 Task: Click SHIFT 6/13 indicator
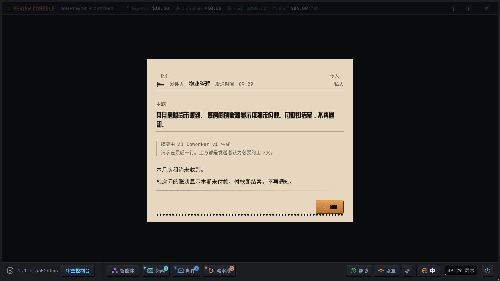[74, 8]
